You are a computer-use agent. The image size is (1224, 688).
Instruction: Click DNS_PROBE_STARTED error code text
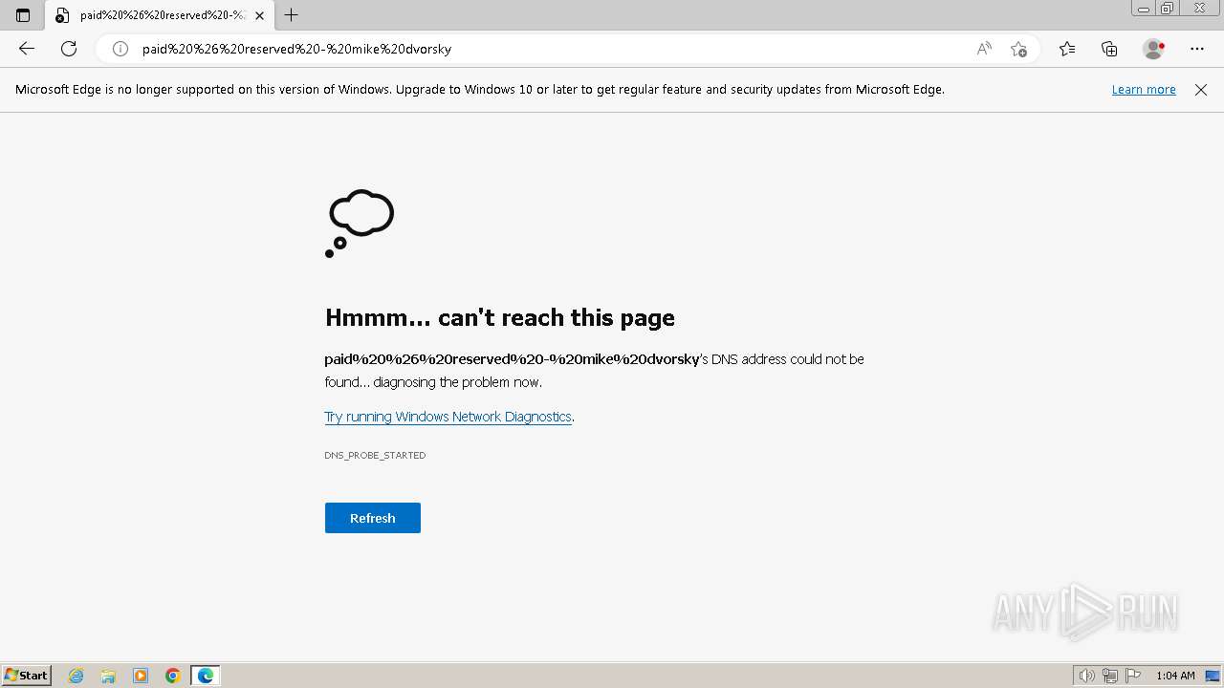[x=375, y=456]
